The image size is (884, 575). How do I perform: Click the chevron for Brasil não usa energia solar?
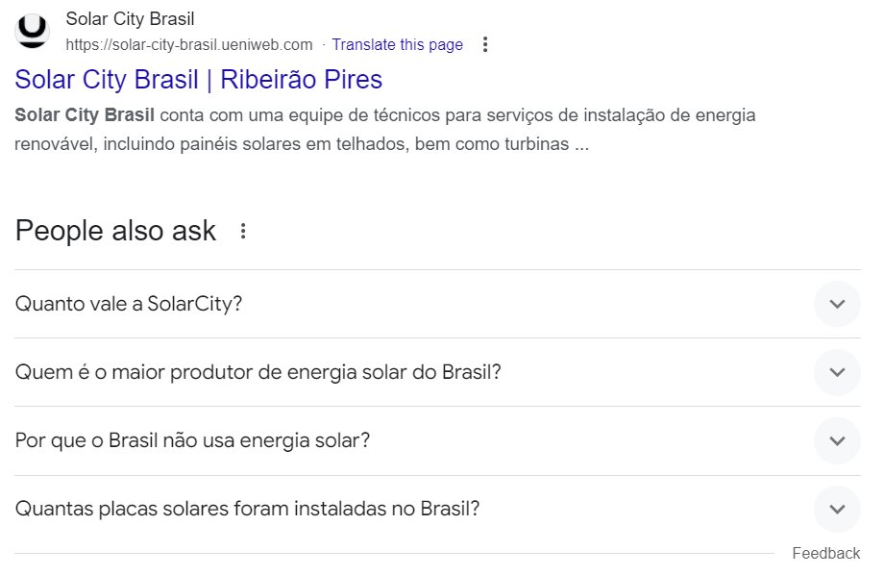tap(837, 440)
